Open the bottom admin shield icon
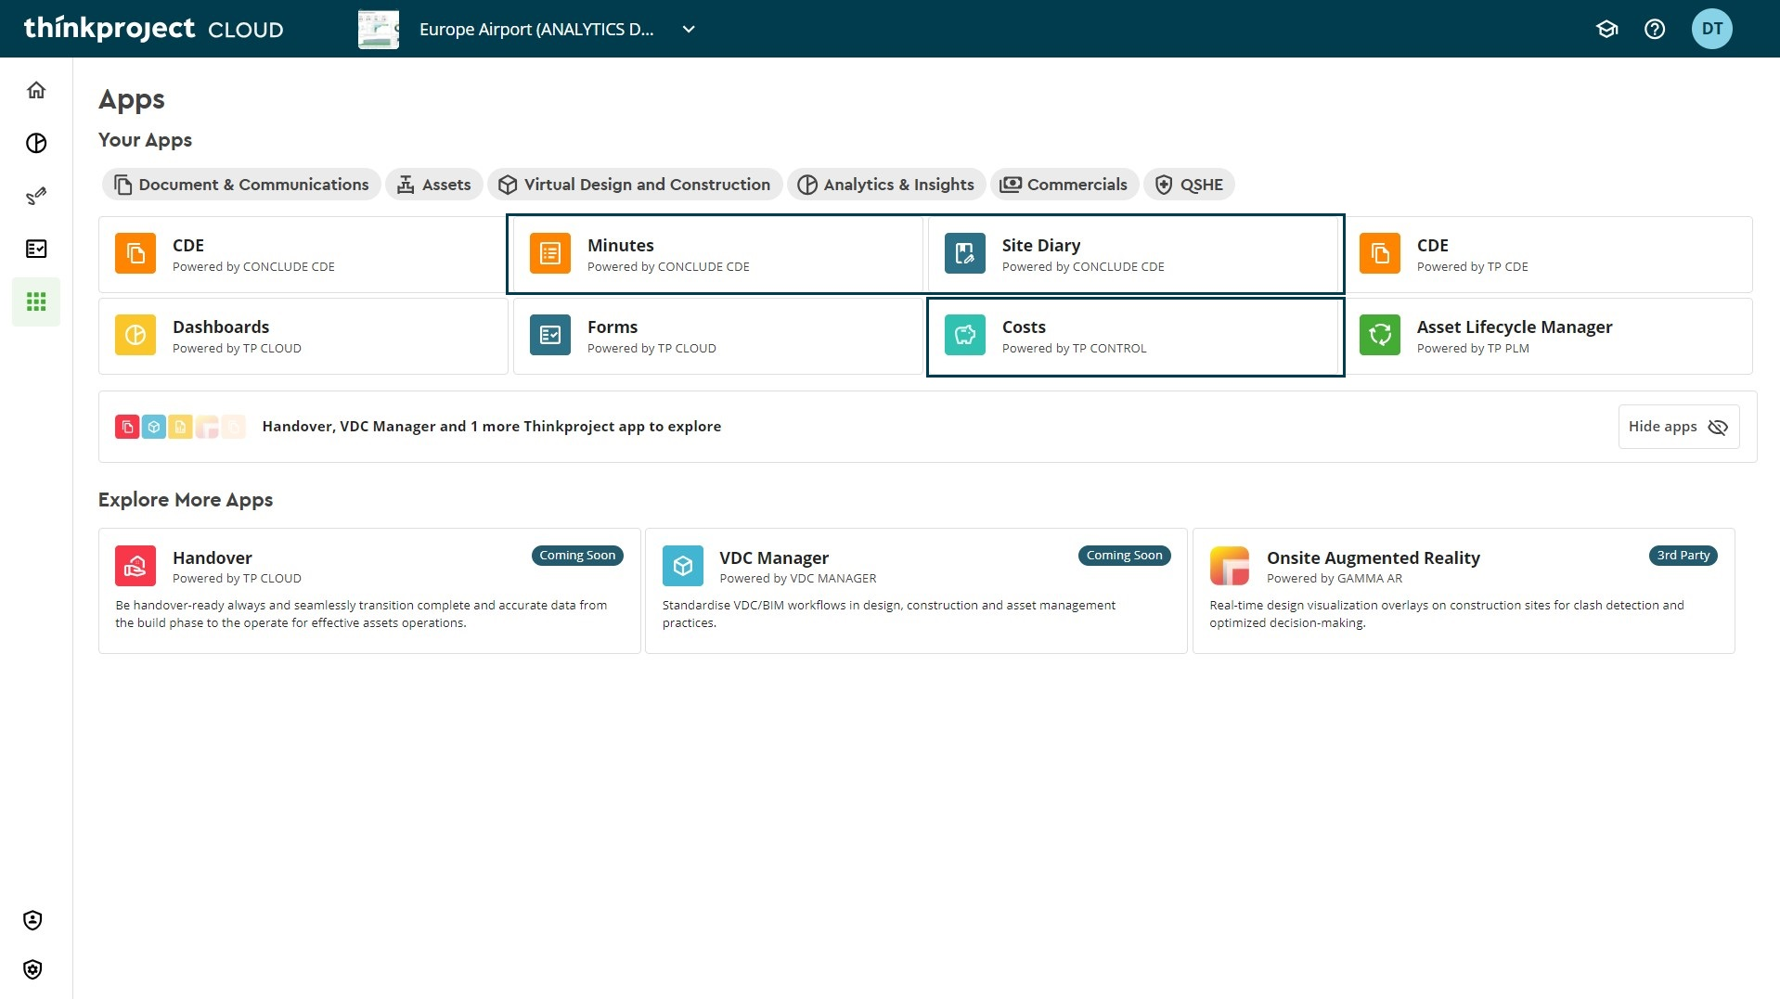1780x999 pixels. (32, 969)
